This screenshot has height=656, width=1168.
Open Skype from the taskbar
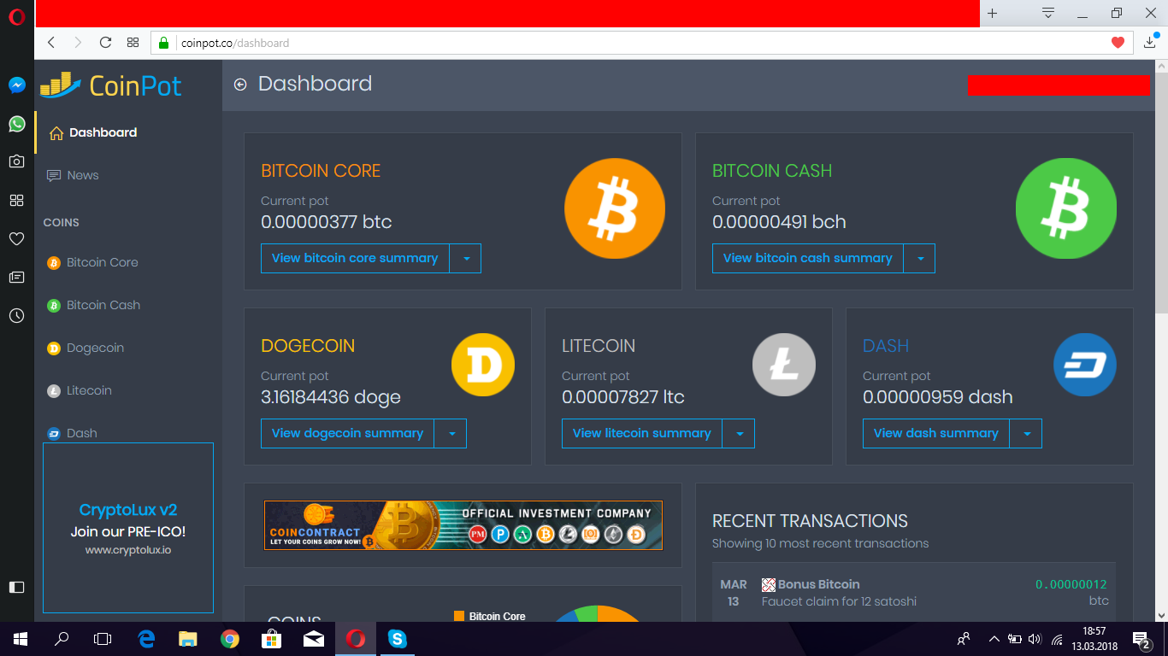398,639
